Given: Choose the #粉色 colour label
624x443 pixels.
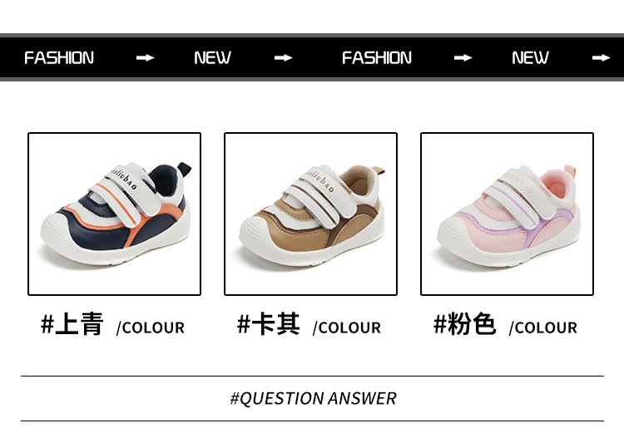Looking at the screenshot, I should (464, 323).
